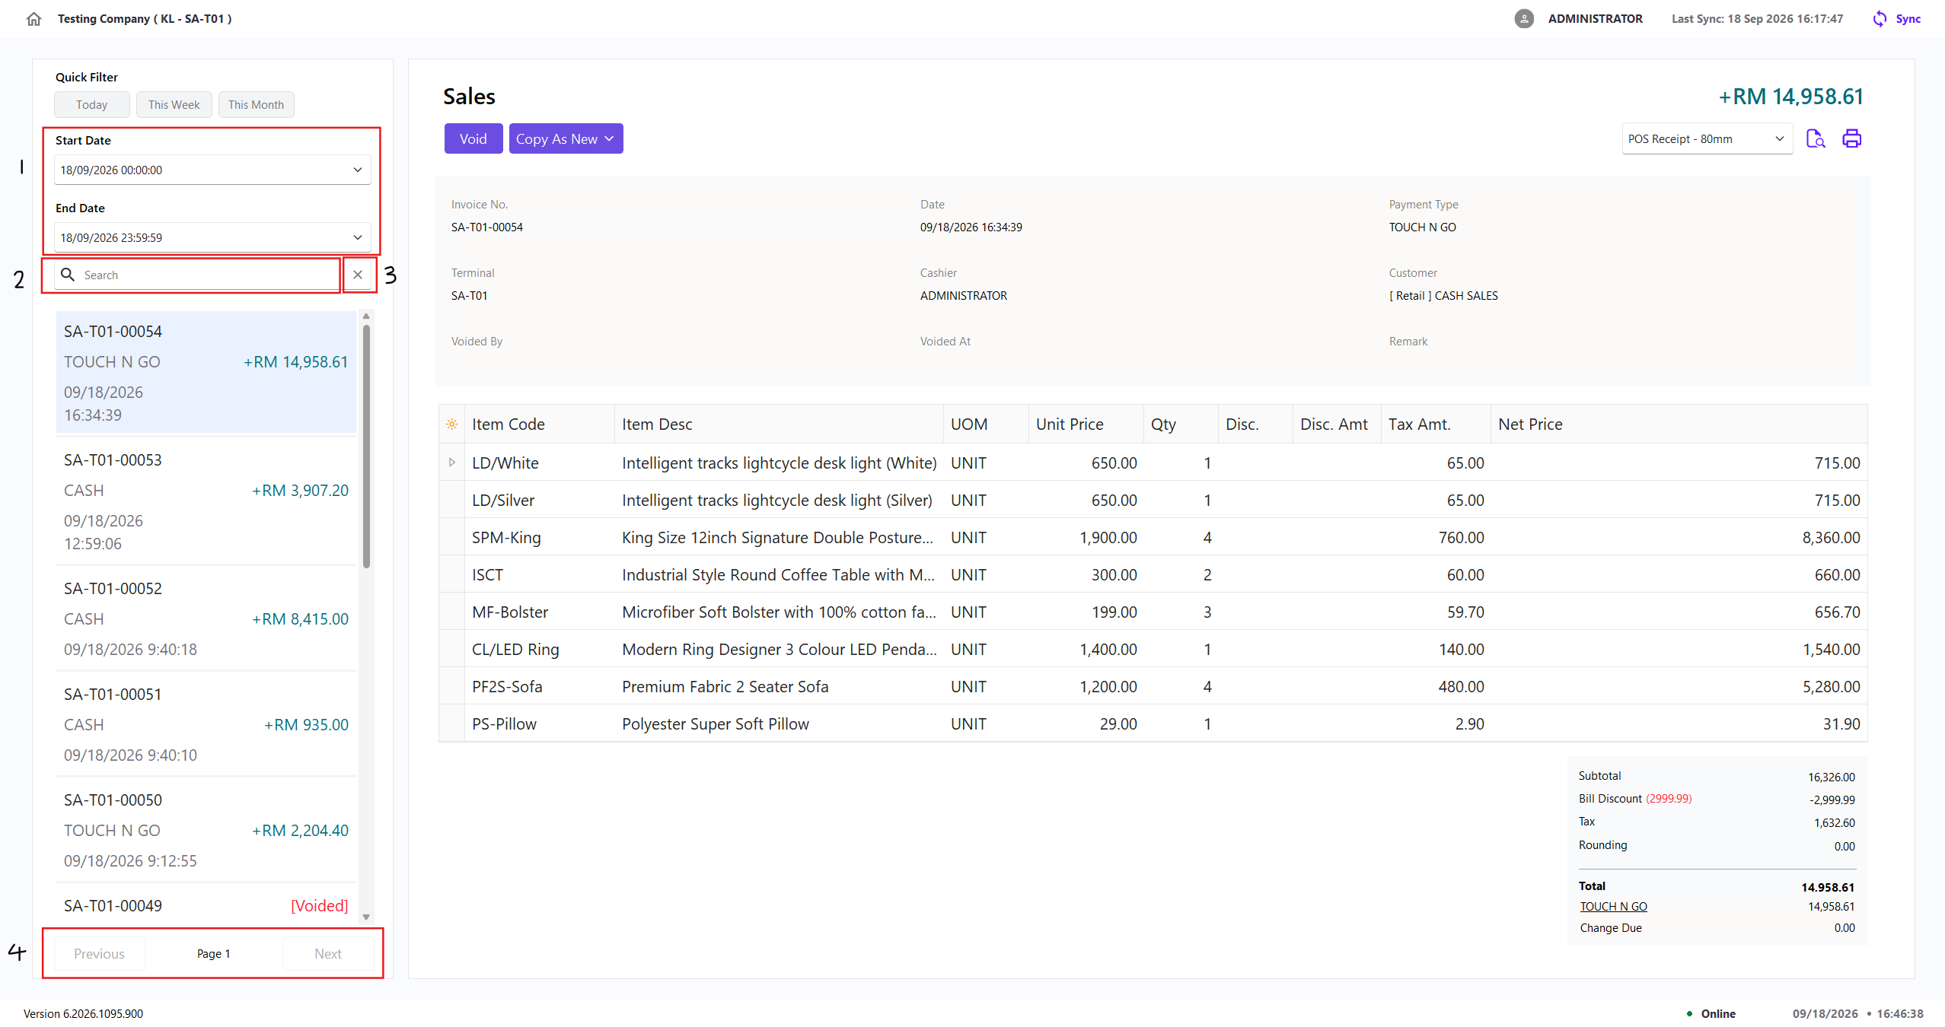Image resolution: width=1945 pixels, height=1027 pixels.
Task: Click the invoice list scrollbar thumb
Action: point(366,447)
